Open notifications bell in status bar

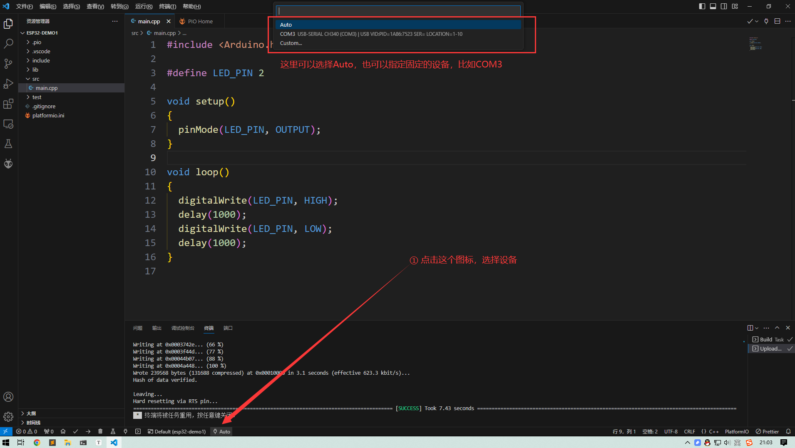pyautogui.click(x=788, y=431)
